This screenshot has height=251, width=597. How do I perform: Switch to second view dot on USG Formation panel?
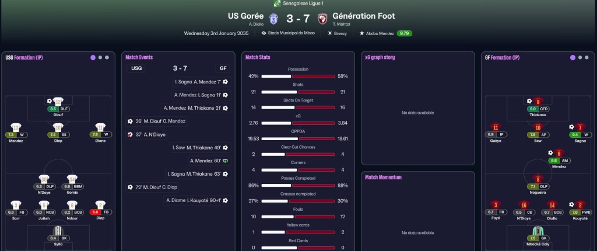[100, 58]
